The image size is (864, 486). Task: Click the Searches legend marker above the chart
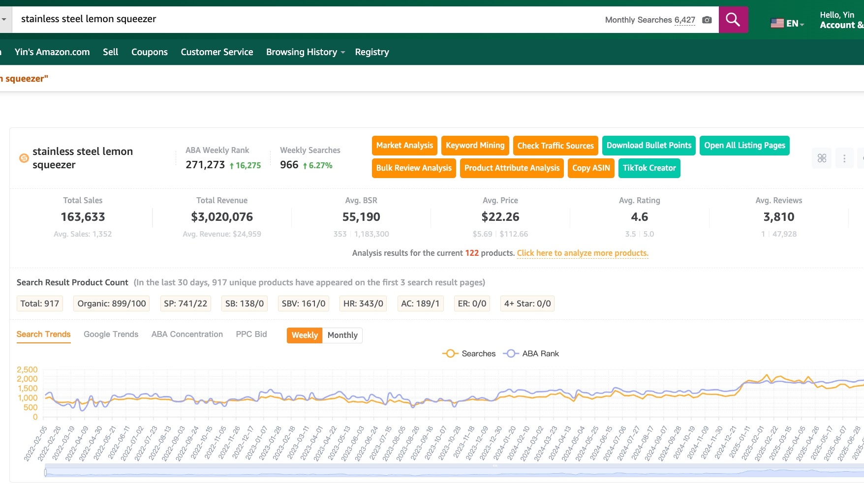click(x=451, y=353)
